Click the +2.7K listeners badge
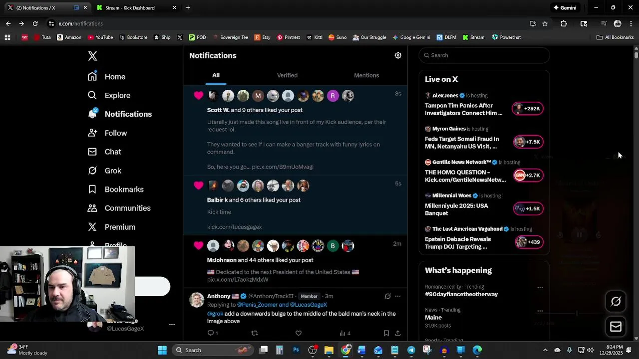 coord(528,176)
